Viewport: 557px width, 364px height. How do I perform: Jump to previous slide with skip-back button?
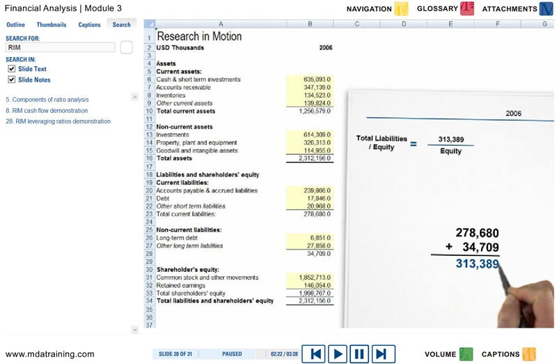click(x=316, y=354)
